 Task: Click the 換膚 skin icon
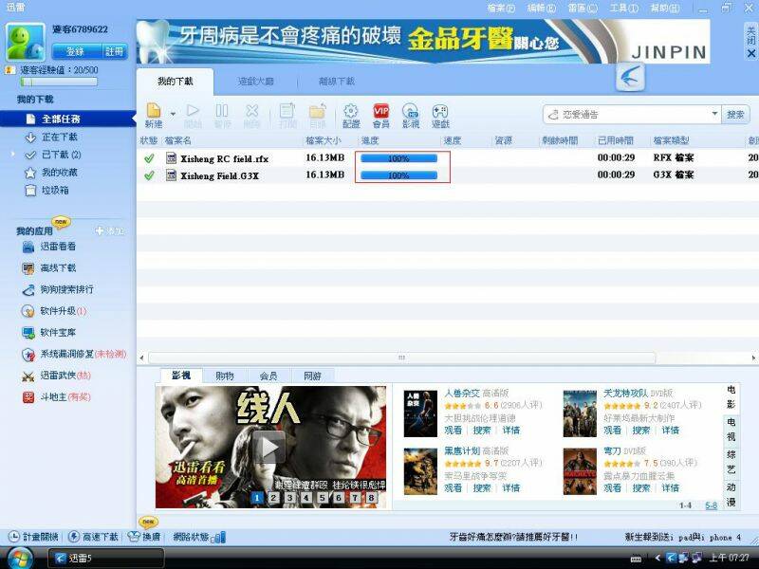[133, 537]
